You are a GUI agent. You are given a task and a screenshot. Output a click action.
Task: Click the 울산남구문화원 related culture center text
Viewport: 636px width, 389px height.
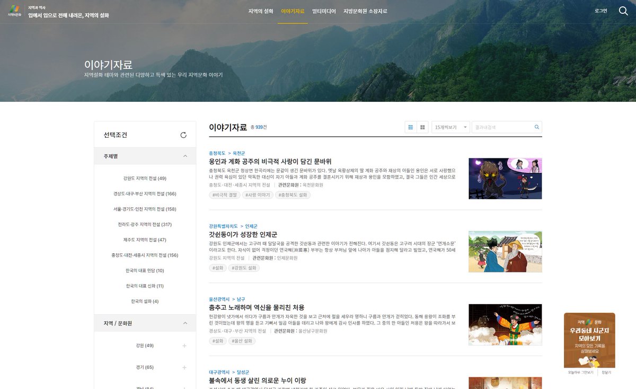(x=313, y=331)
